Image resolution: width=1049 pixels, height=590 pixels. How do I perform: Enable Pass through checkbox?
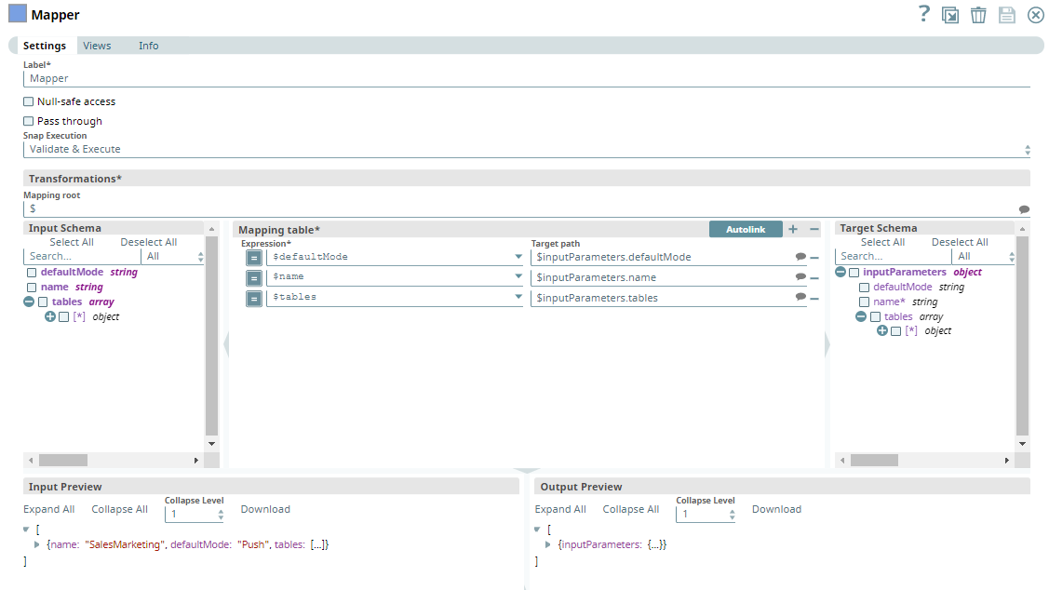(28, 121)
